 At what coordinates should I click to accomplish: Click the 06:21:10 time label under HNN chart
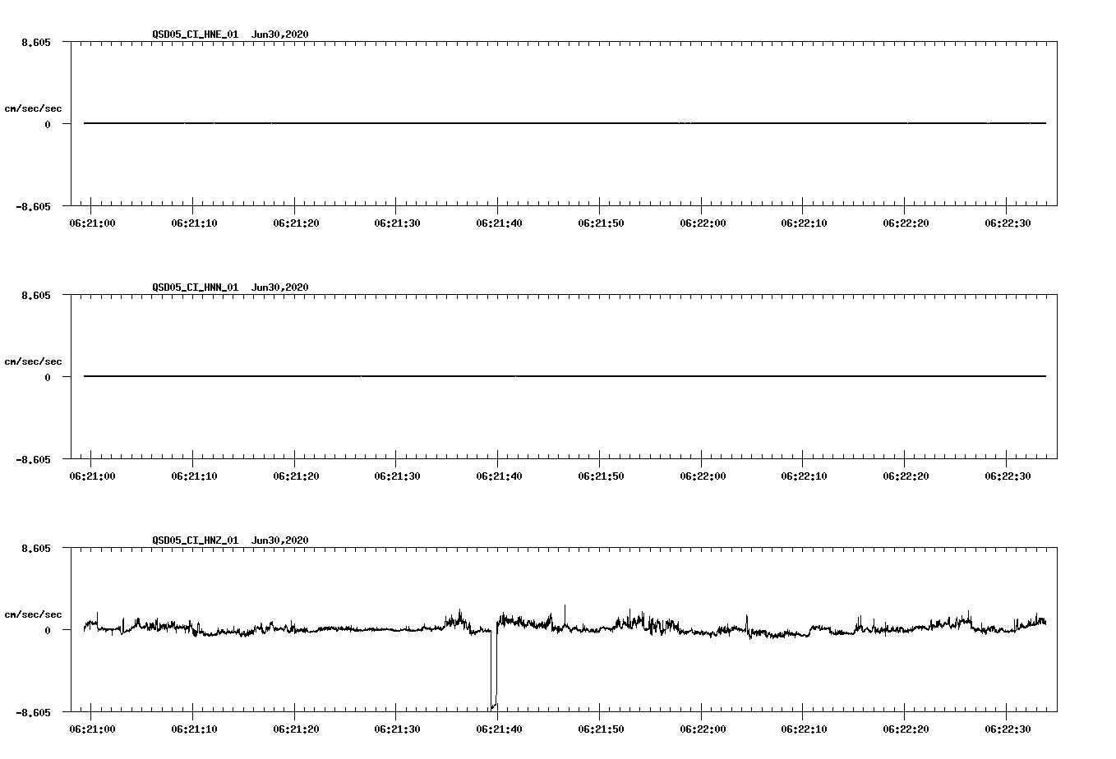194,476
